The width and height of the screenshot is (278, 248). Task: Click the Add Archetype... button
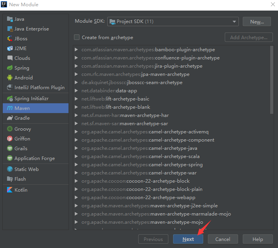[249, 38]
